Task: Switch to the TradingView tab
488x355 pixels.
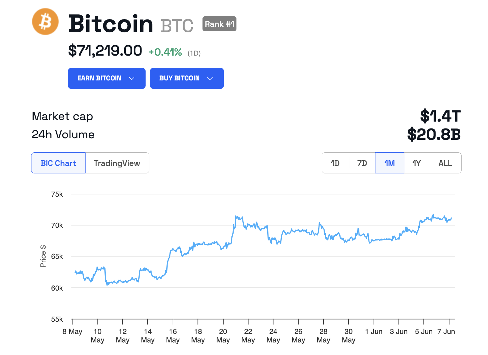Action: point(117,163)
